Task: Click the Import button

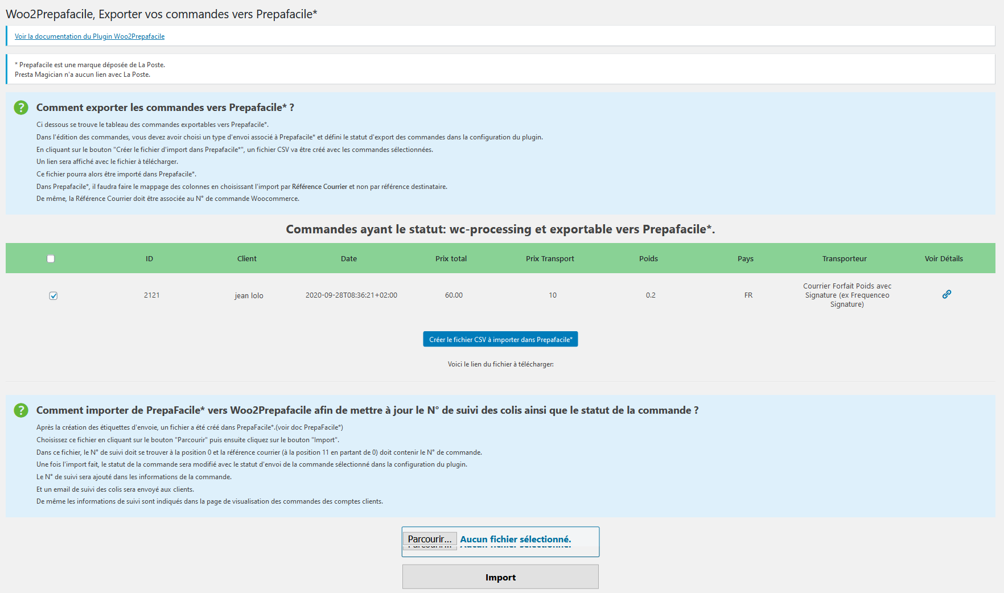Action: (500, 577)
